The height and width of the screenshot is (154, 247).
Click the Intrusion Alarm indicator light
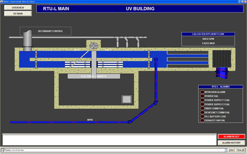click(202, 92)
